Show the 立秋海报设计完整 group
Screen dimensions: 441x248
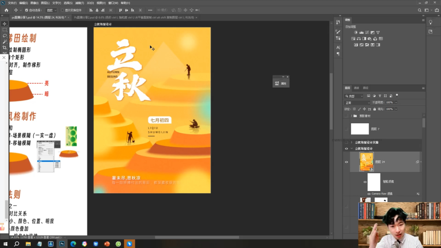[x=347, y=143]
